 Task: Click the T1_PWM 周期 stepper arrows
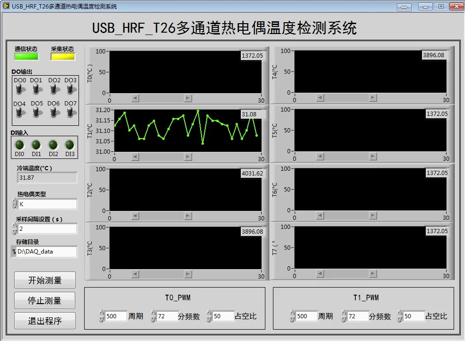click(292, 316)
